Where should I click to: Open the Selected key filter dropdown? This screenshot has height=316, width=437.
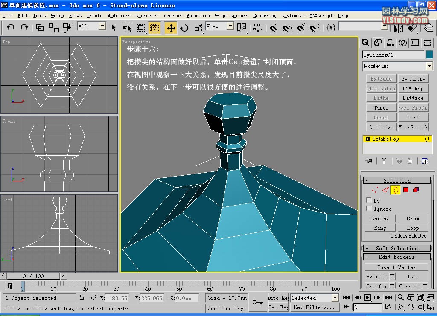coord(335,298)
